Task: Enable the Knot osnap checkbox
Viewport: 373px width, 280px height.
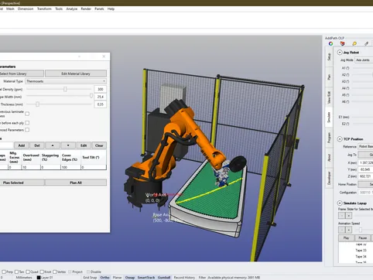Action: pos(42,271)
